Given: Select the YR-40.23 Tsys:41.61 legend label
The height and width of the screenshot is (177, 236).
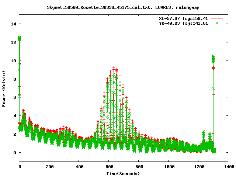Looking at the screenshot, I should 184,23.
